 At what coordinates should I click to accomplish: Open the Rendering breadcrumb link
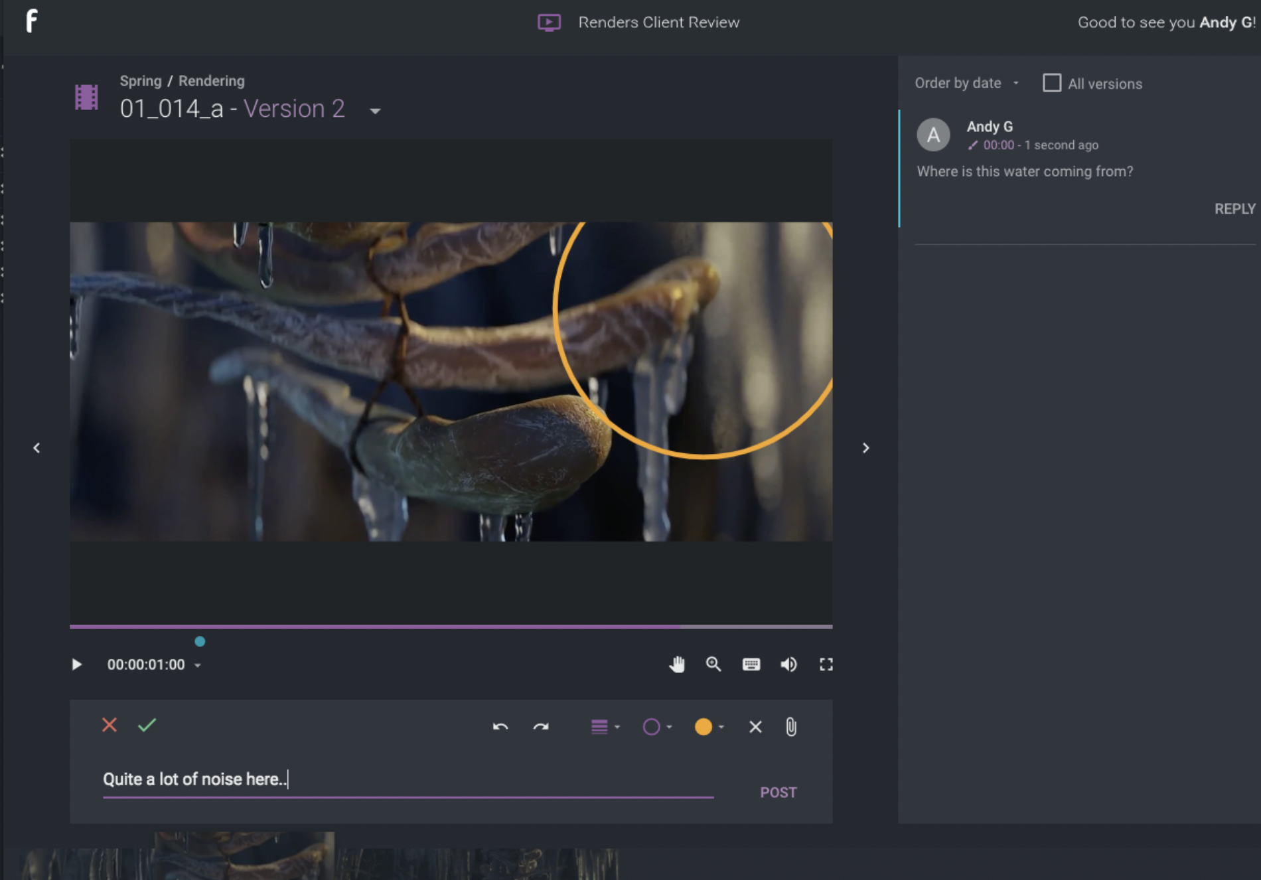point(211,81)
